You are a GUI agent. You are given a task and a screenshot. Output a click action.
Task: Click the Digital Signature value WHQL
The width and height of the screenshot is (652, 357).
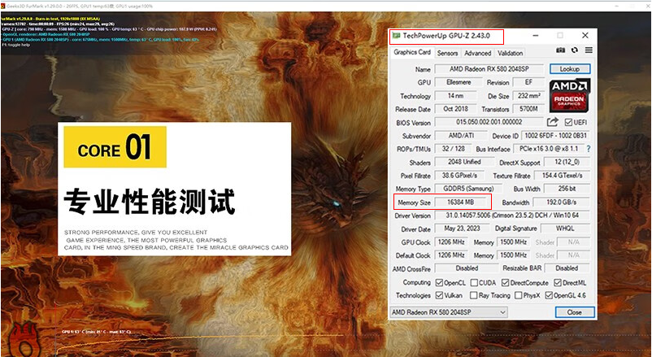(565, 229)
